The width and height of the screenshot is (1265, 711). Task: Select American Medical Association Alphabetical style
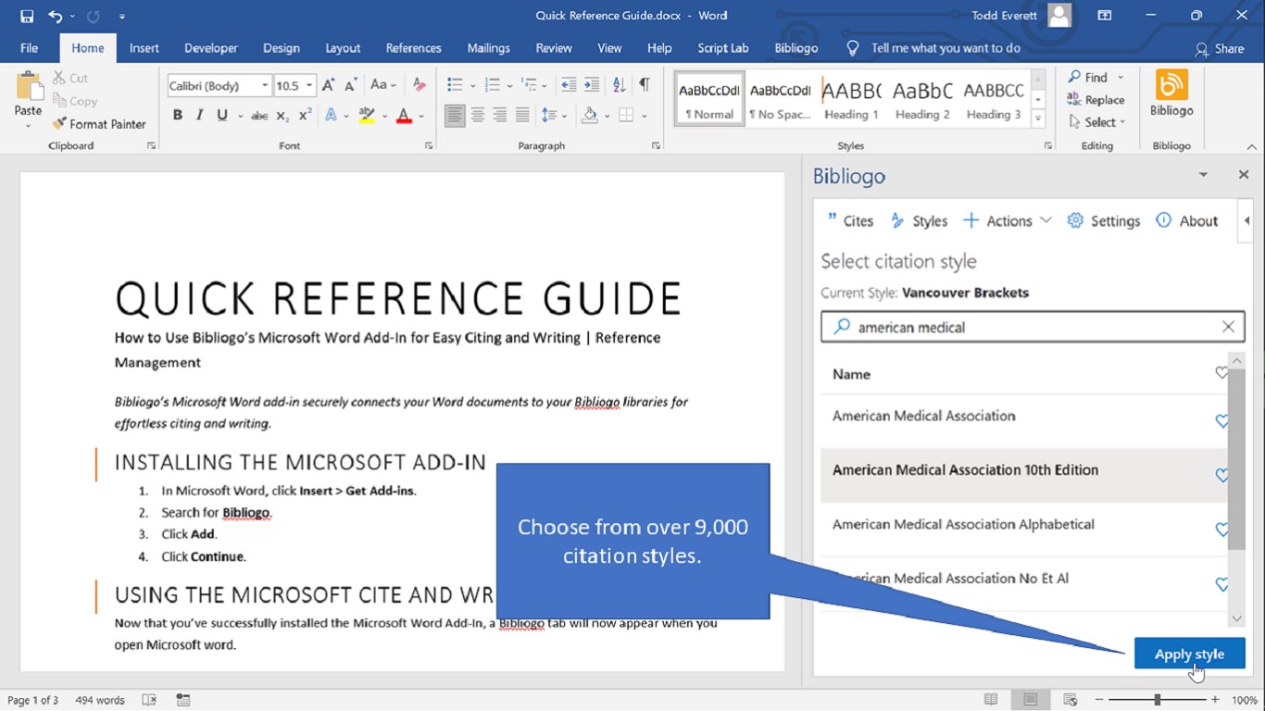(963, 524)
